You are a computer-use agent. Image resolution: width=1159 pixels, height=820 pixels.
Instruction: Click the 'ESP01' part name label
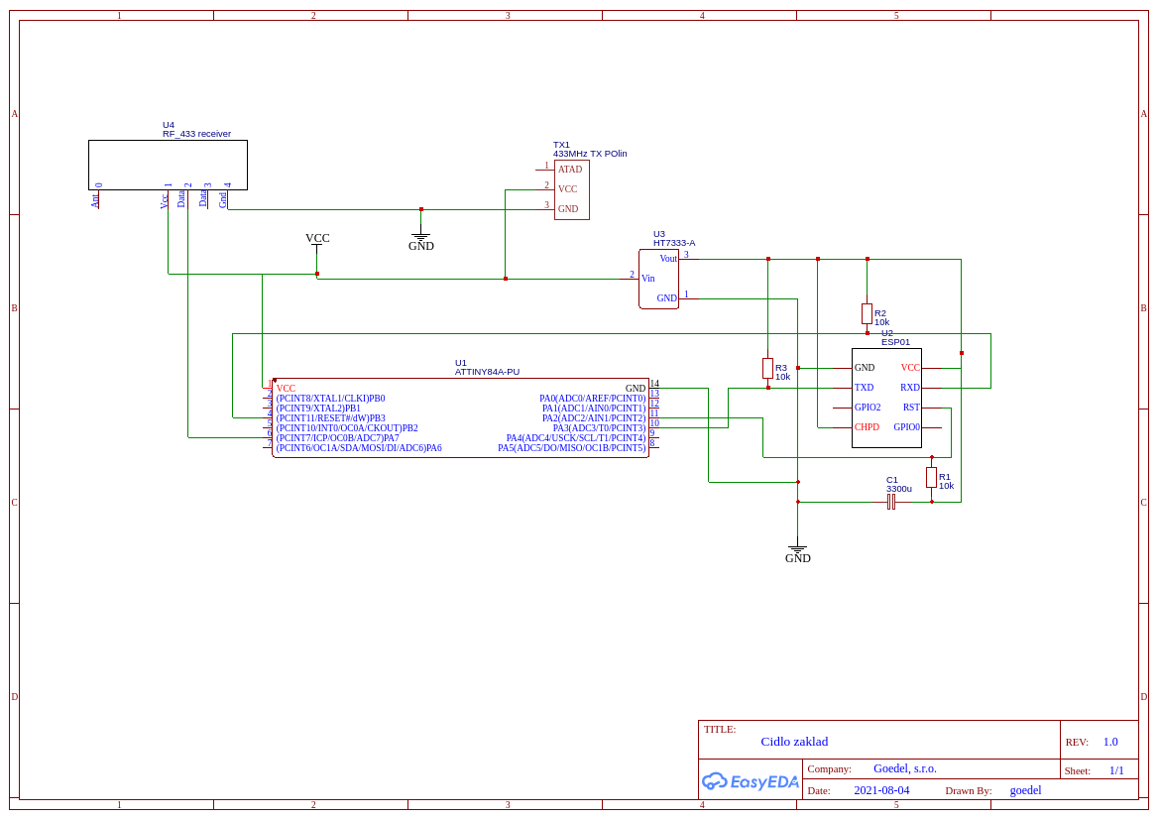point(896,342)
